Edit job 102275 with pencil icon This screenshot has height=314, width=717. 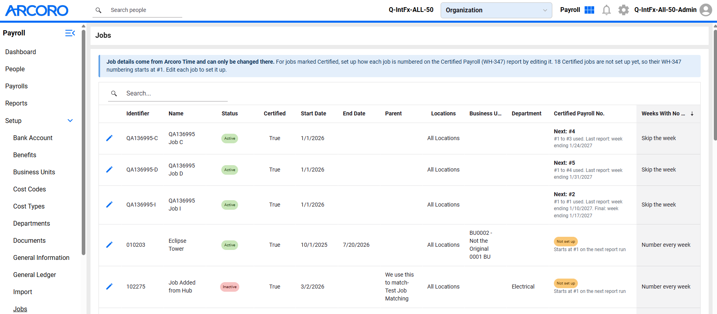pos(109,287)
